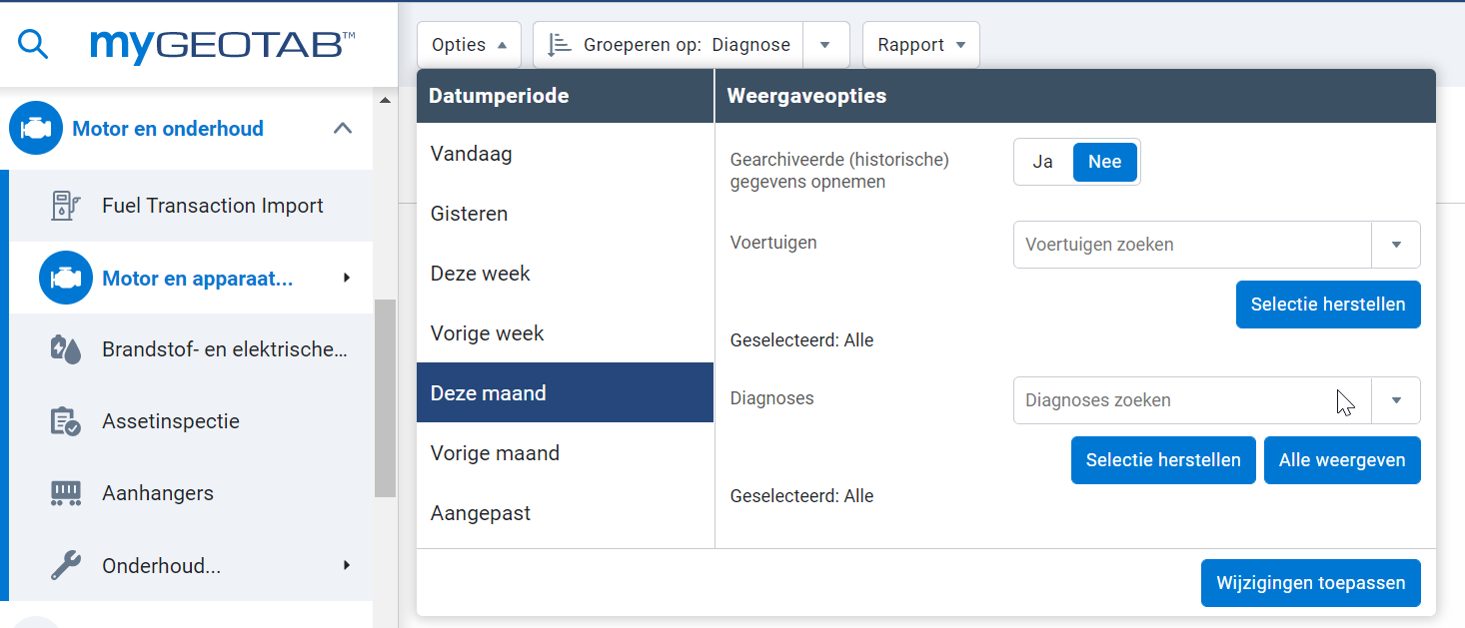
Task: Select Nee for archived data
Action: coord(1104,162)
